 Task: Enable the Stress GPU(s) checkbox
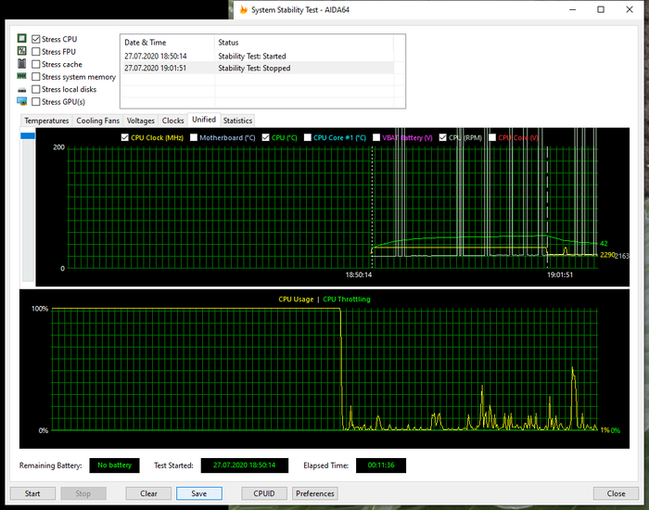click(x=36, y=101)
